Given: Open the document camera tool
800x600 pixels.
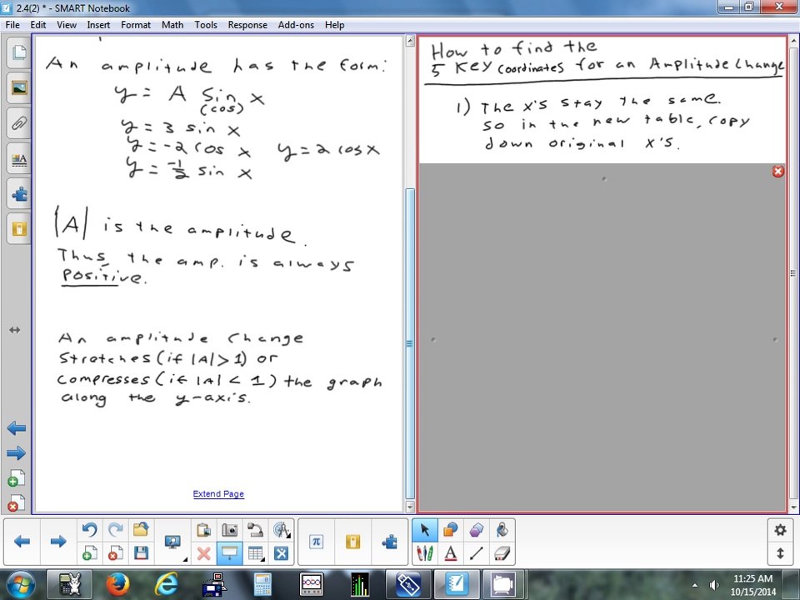Looking at the screenshot, I should click(256, 530).
